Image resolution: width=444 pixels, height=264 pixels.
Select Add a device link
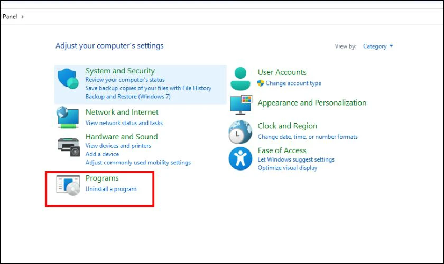click(x=102, y=154)
